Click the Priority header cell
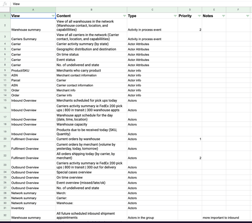Image resolution: width=252 pixels, height=223 pixels. (190, 16)
